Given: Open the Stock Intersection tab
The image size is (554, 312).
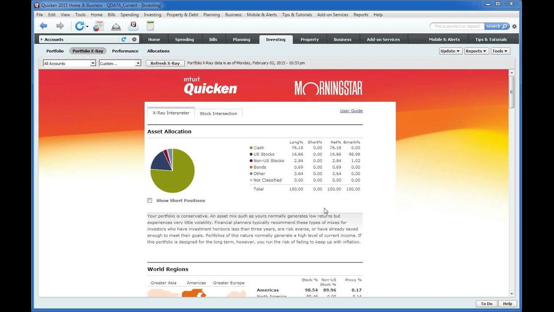Looking at the screenshot, I should [x=218, y=114].
